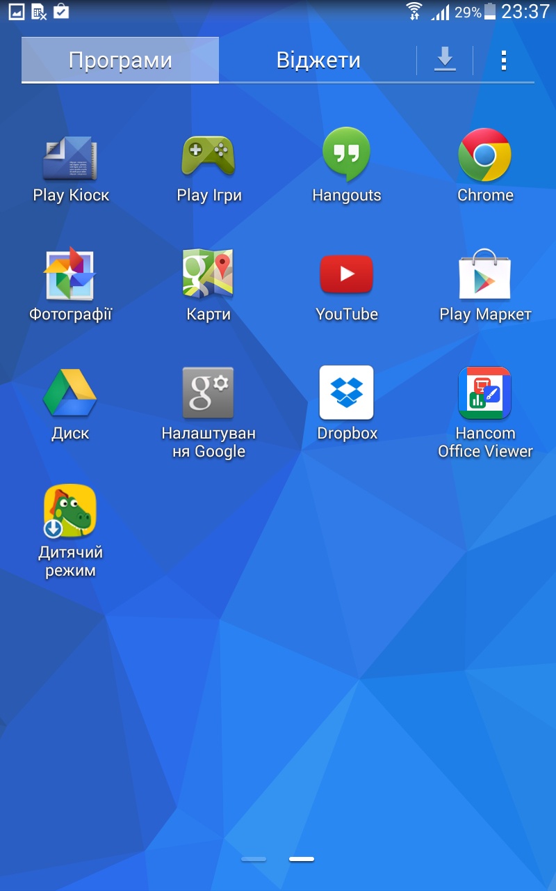The image size is (556, 891).
Task: Switch to the Програми tab
Action: pyautogui.click(x=120, y=61)
